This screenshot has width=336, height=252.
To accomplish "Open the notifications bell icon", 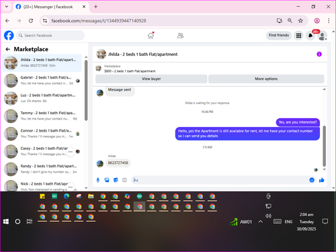I will (310, 36).
